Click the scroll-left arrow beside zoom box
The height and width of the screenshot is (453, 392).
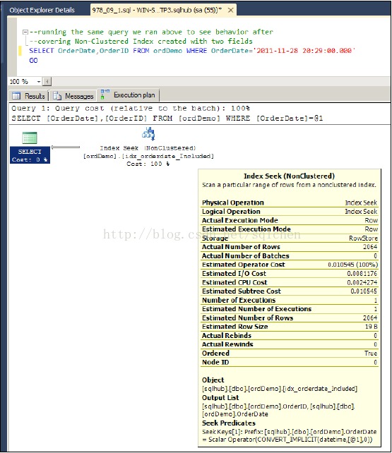coord(47,82)
